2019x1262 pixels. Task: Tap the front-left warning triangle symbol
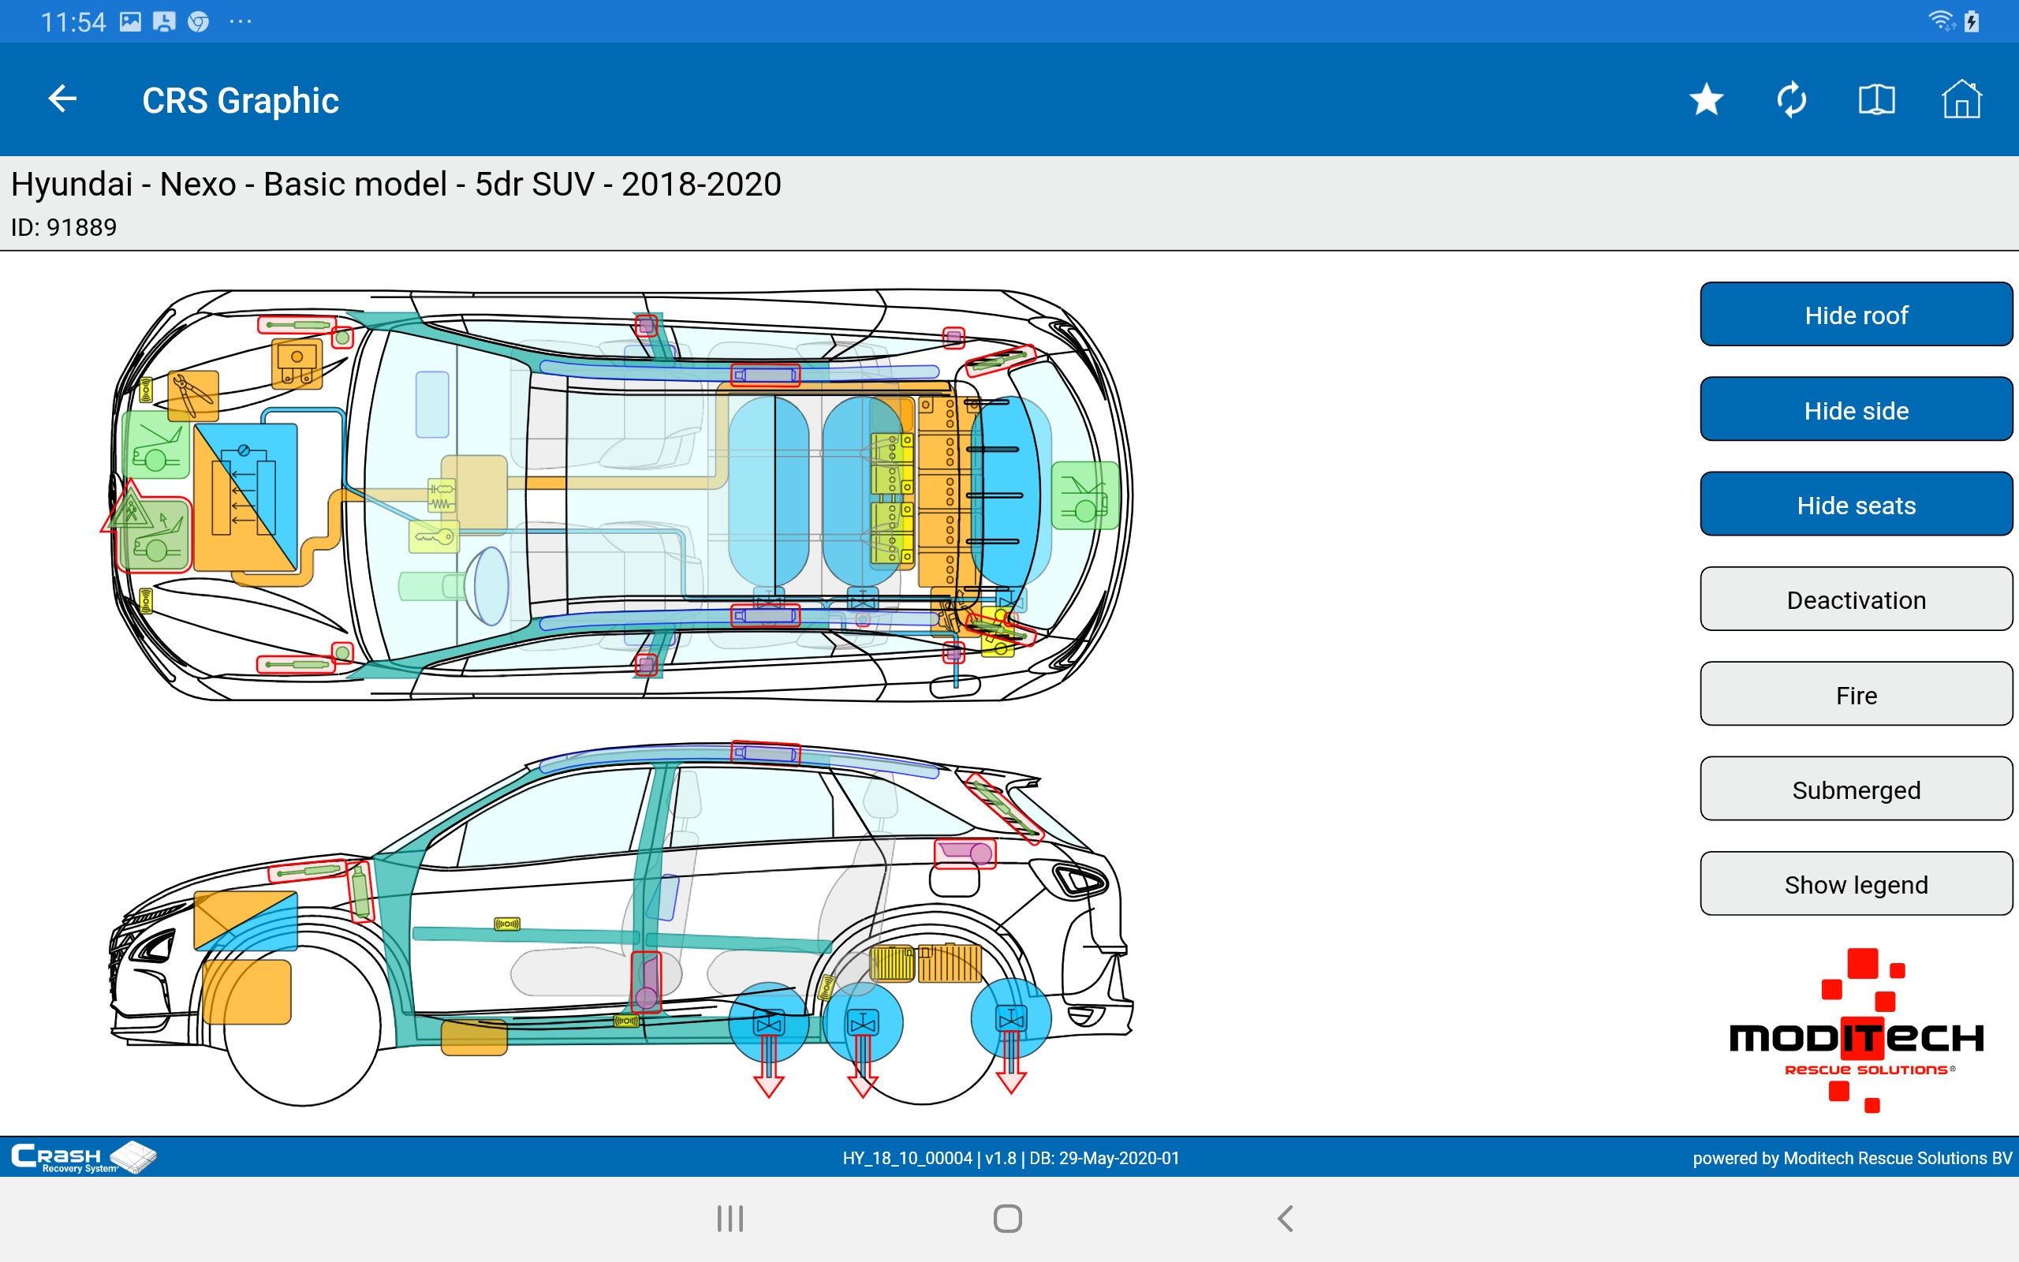click(130, 507)
